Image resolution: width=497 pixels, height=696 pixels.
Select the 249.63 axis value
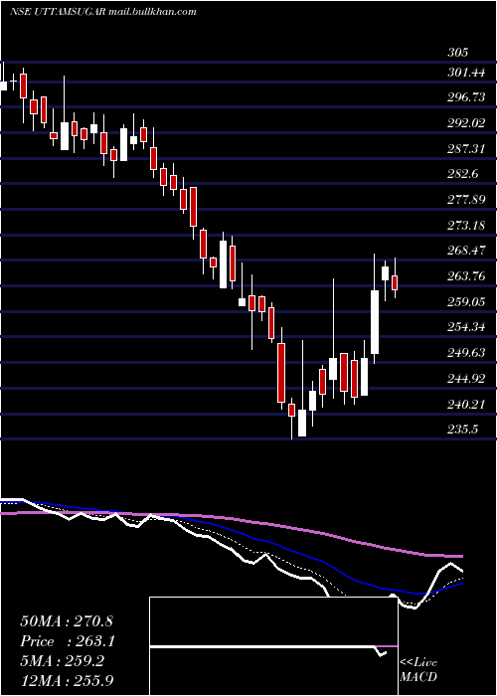[466, 353]
